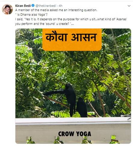133x146 pixels.
Task: Click the Kiran Bedi display name
Action: 23,6
